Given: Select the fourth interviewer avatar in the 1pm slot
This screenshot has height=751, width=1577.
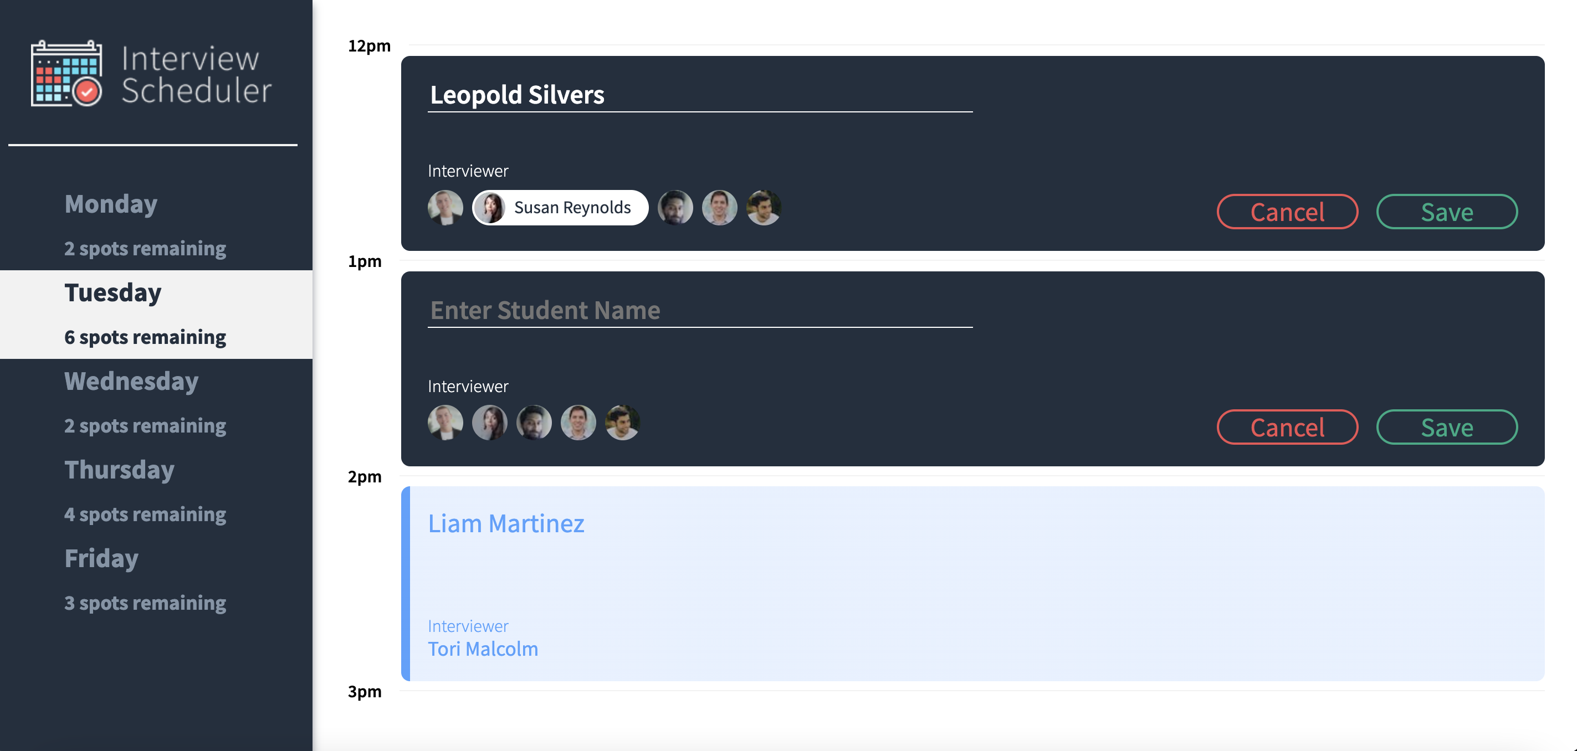Looking at the screenshot, I should pyautogui.click(x=578, y=423).
